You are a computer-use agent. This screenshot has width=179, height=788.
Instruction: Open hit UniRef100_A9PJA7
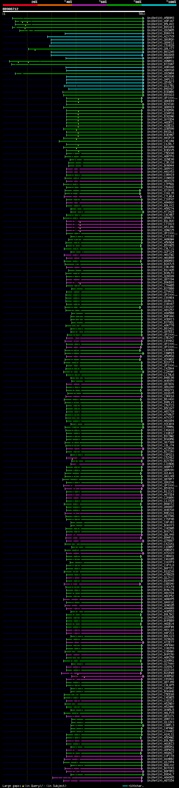click(161, 21)
